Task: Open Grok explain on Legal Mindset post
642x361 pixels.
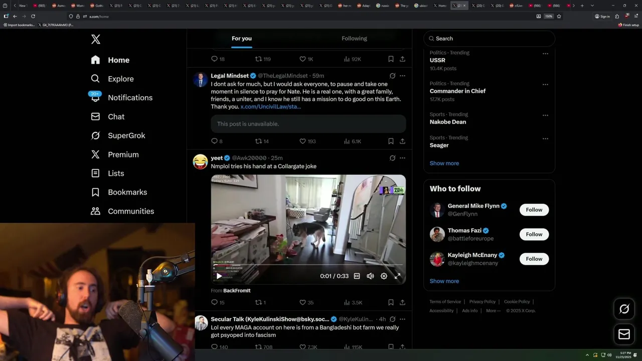Action: tap(392, 76)
